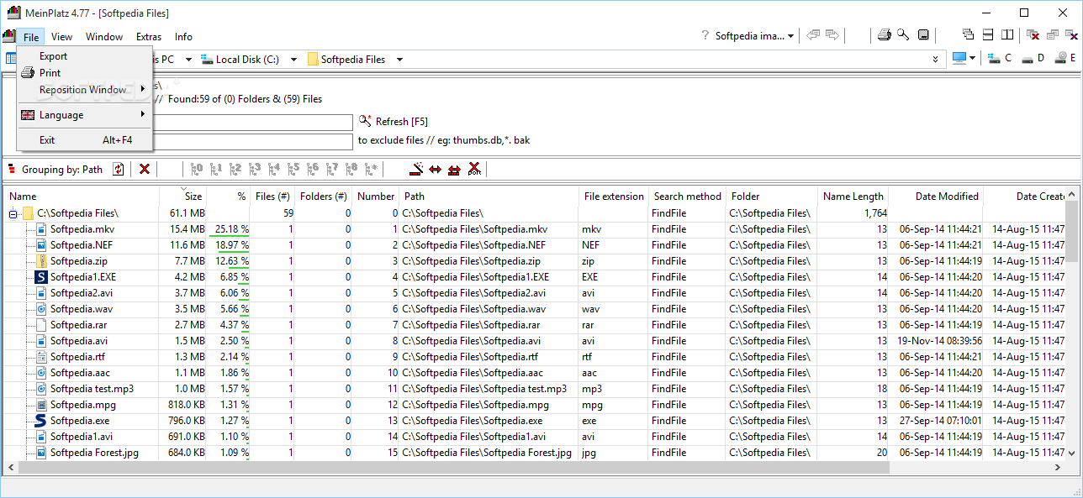Select the Softpedia Forest.jpg file row
Viewport: 1083px width, 498px height.
click(x=535, y=453)
